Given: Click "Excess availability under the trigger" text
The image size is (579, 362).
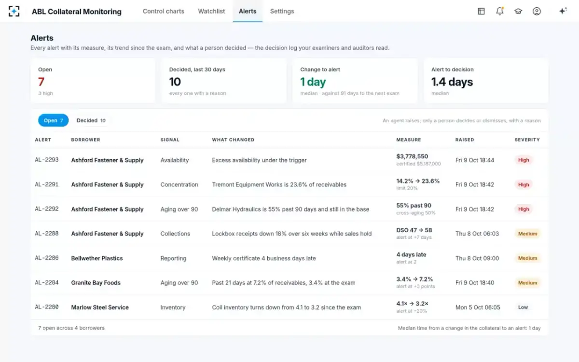Looking at the screenshot, I should click(260, 160).
